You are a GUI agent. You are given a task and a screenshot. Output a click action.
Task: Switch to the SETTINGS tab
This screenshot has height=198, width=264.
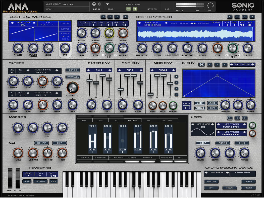[167, 120]
